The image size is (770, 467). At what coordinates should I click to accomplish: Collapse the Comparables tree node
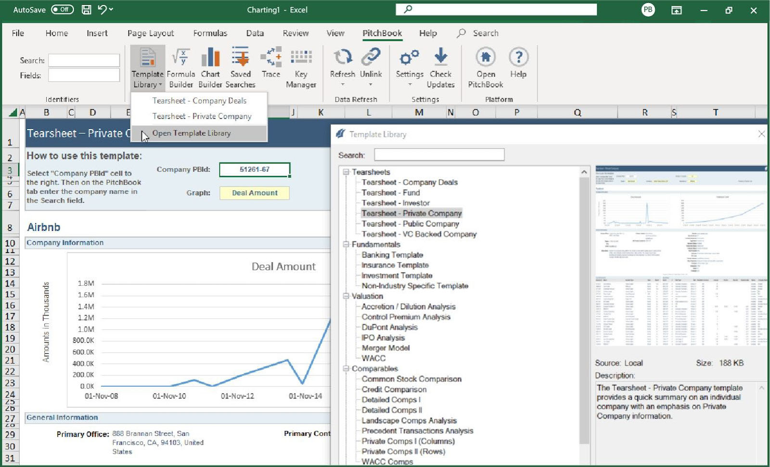[x=346, y=368]
